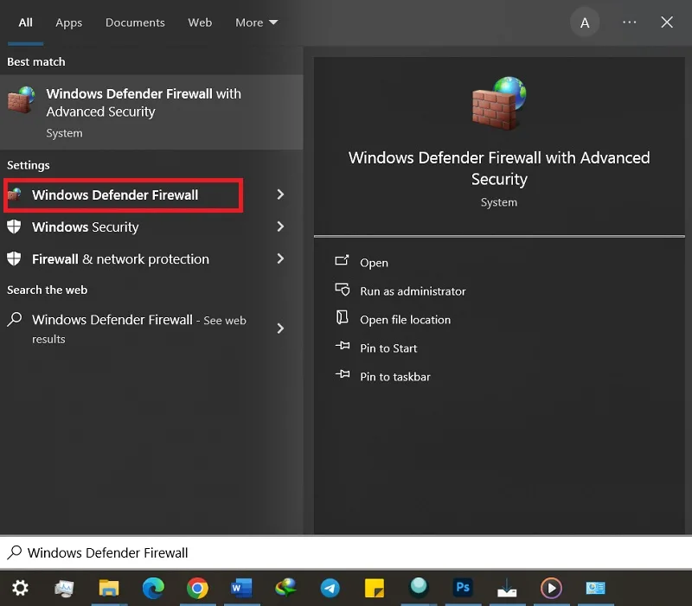Open the More filter dropdown
Screen dimensions: 692x606
click(x=256, y=22)
